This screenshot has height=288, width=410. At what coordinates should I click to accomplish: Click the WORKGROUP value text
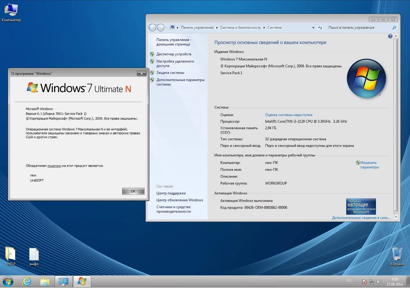click(x=276, y=183)
